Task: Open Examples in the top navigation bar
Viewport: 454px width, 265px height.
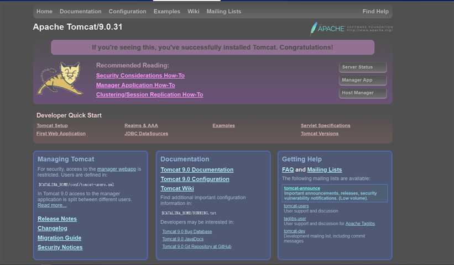Action: [167, 12]
